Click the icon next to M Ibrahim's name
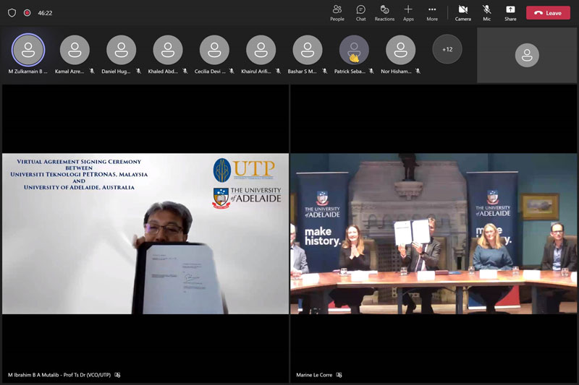The height and width of the screenshot is (385, 579). [x=117, y=375]
